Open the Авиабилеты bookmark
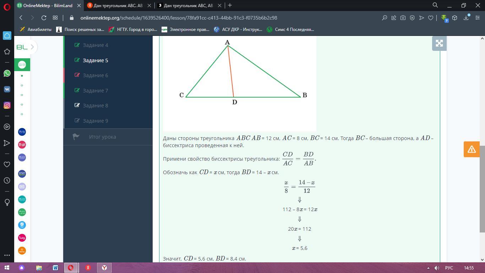 [36, 30]
